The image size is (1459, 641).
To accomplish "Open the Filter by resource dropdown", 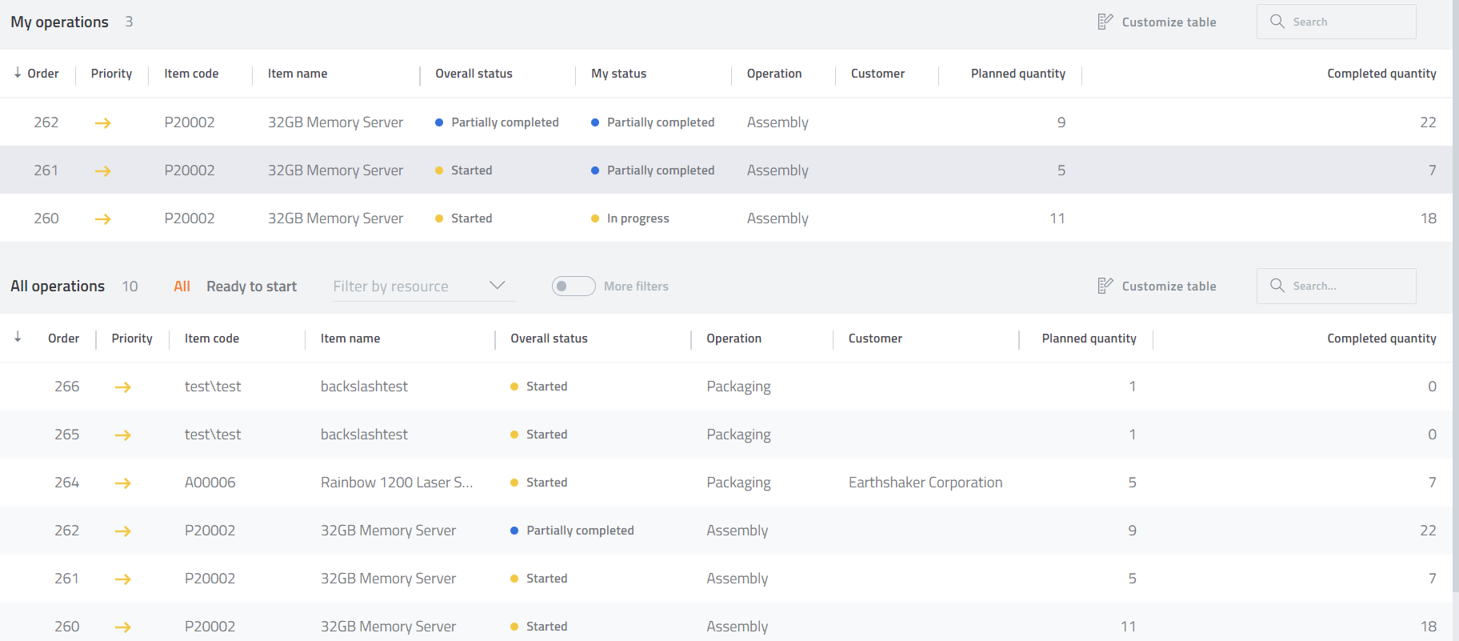I will (408, 286).
